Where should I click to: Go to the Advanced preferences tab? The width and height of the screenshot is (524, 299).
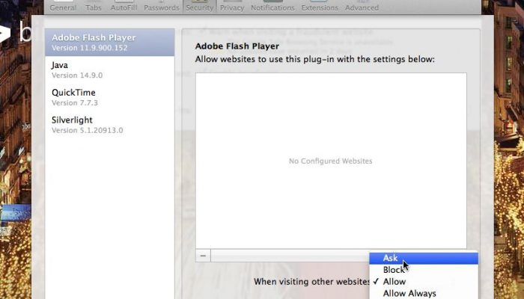click(362, 7)
